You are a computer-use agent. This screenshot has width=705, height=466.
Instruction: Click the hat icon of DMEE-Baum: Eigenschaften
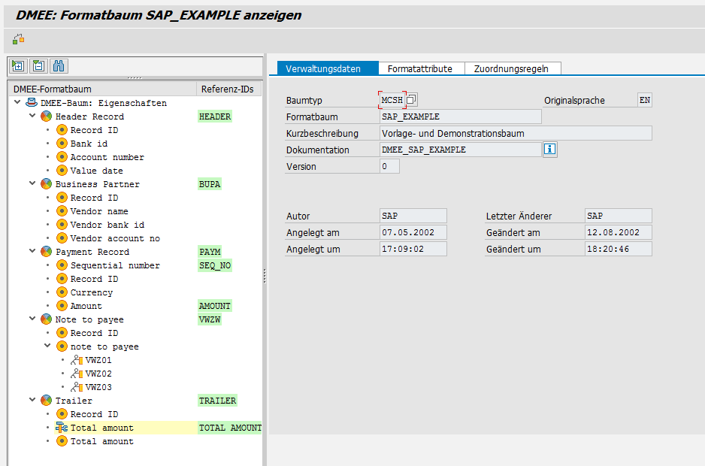pos(32,103)
